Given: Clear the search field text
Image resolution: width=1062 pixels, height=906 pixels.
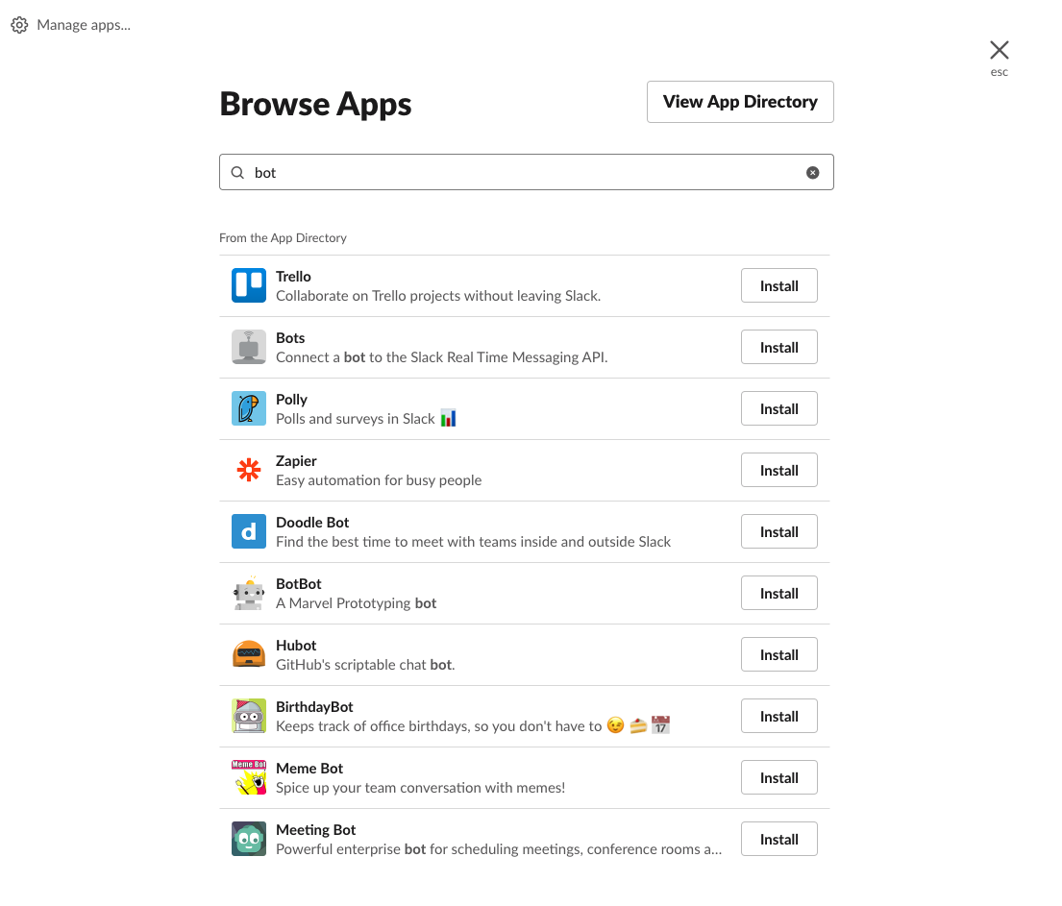Looking at the screenshot, I should pos(813,173).
